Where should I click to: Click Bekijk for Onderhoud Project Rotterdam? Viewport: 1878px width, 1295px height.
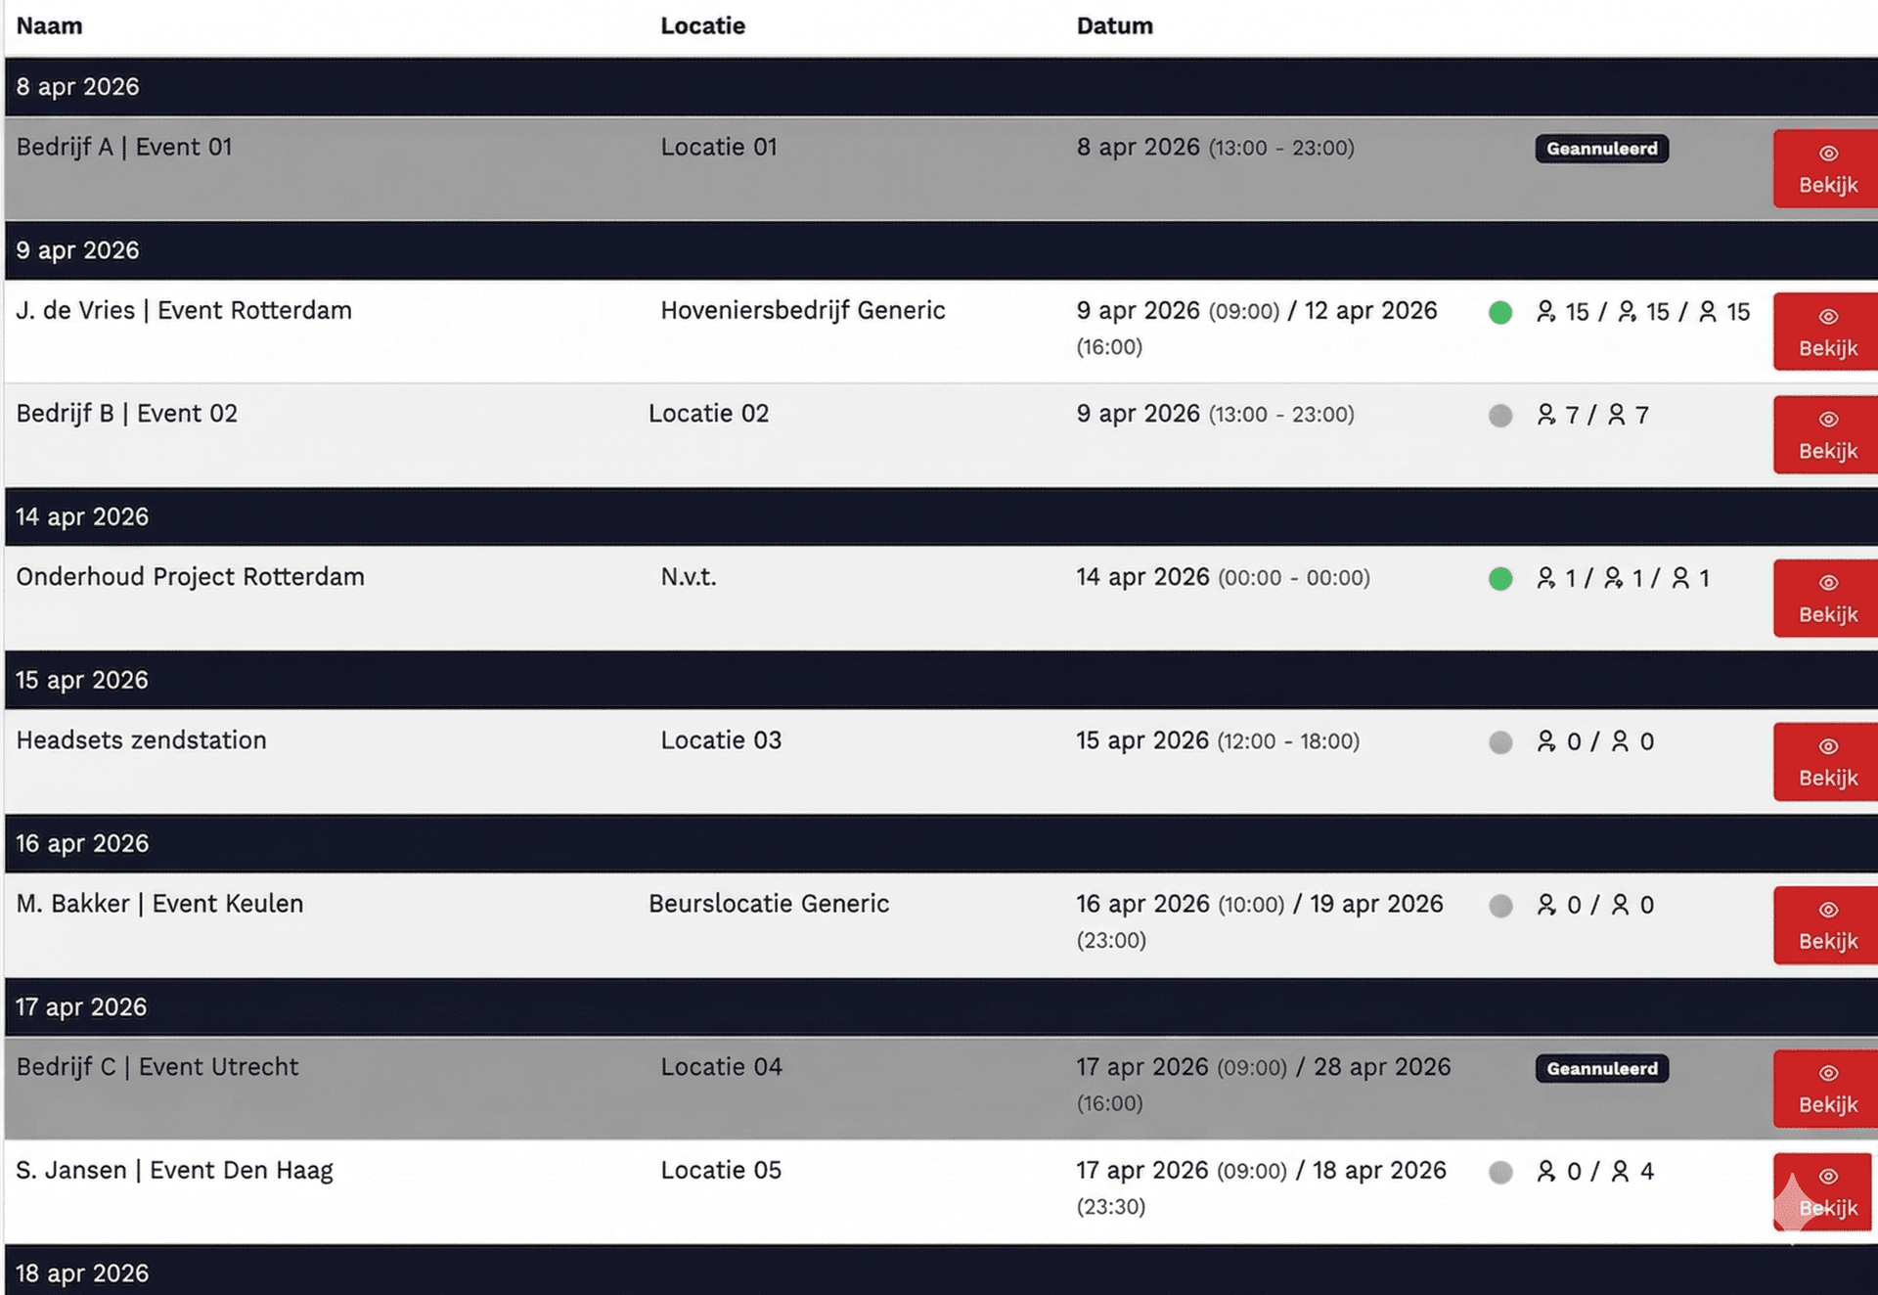(x=1825, y=599)
